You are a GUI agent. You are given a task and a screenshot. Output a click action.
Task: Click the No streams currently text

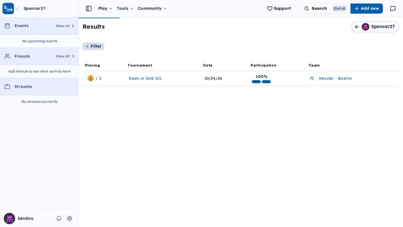click(40, 102)
